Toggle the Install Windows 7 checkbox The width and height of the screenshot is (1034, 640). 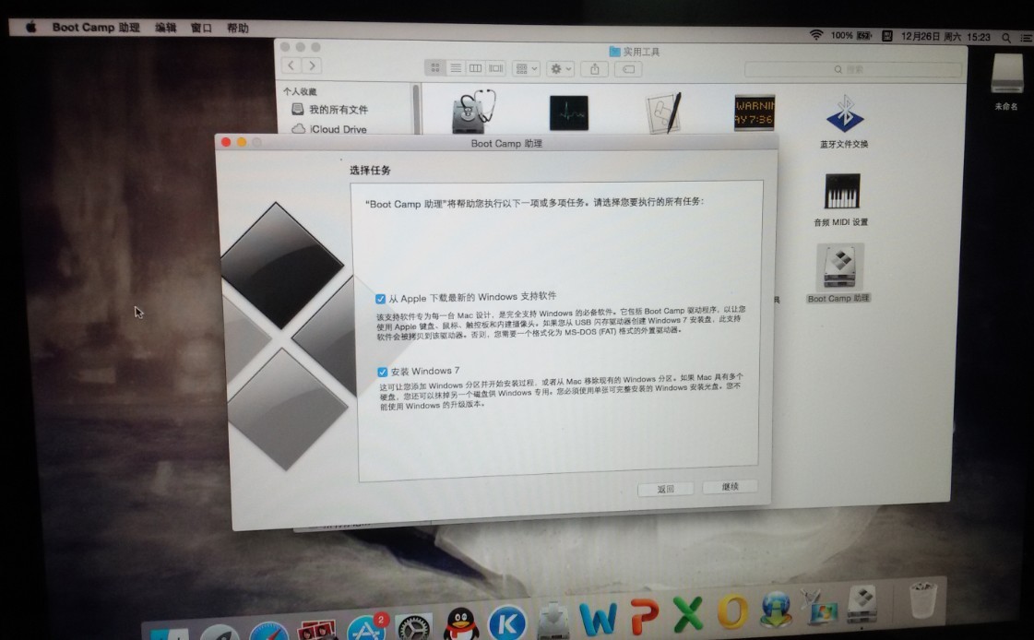[x=383, y=373]
